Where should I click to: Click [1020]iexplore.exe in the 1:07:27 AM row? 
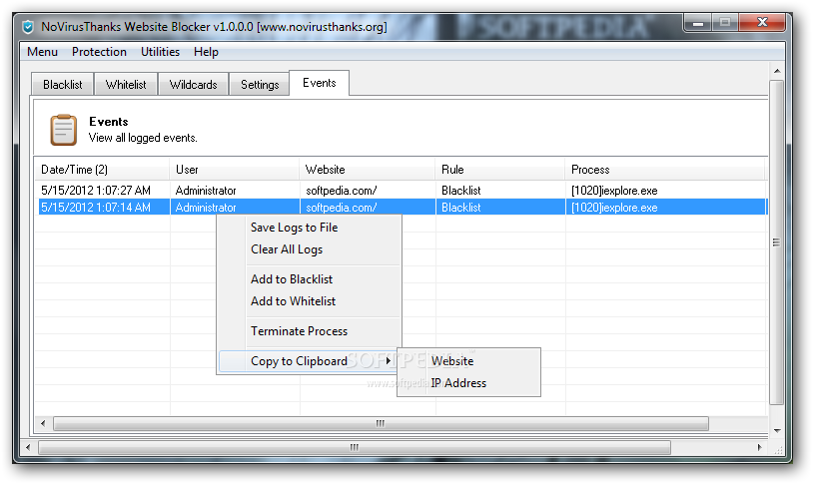click(614, 191)
